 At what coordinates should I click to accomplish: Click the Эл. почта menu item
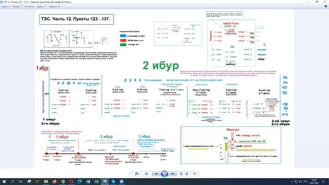[x=29, y=7]
